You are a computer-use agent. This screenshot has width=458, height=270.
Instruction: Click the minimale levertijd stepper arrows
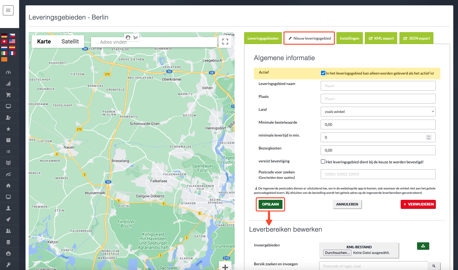pyautogui.click(x=428, y=138)
